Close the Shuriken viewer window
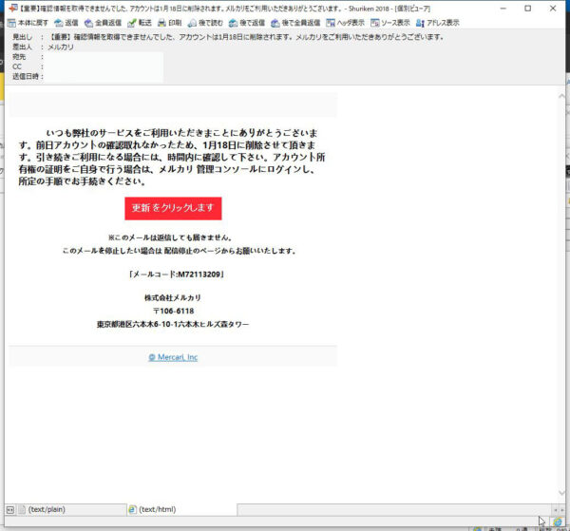570x531 pixels. [553, 8]
